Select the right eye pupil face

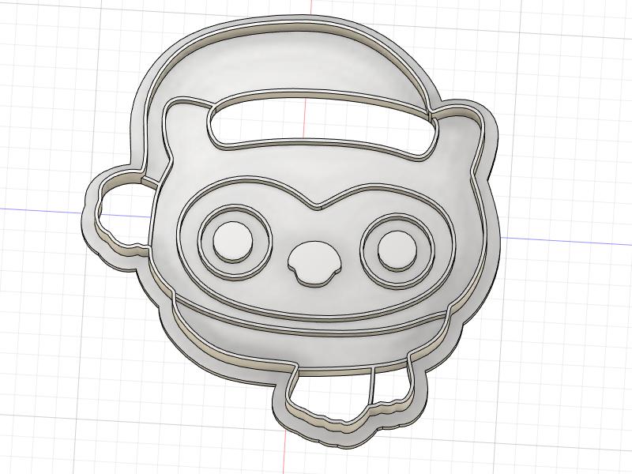[397, 250]
